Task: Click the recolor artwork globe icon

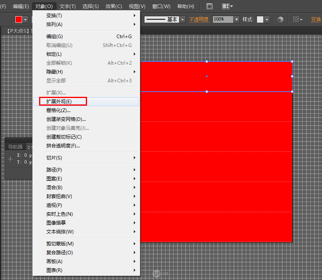Action: click(280, 19)
